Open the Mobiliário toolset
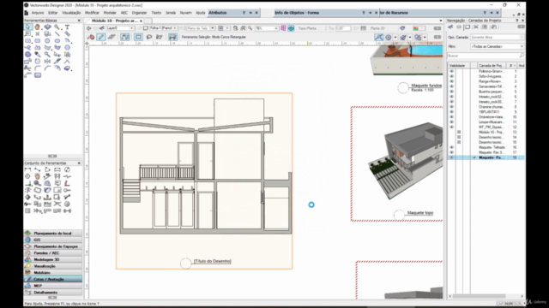 tap(53, 272)
